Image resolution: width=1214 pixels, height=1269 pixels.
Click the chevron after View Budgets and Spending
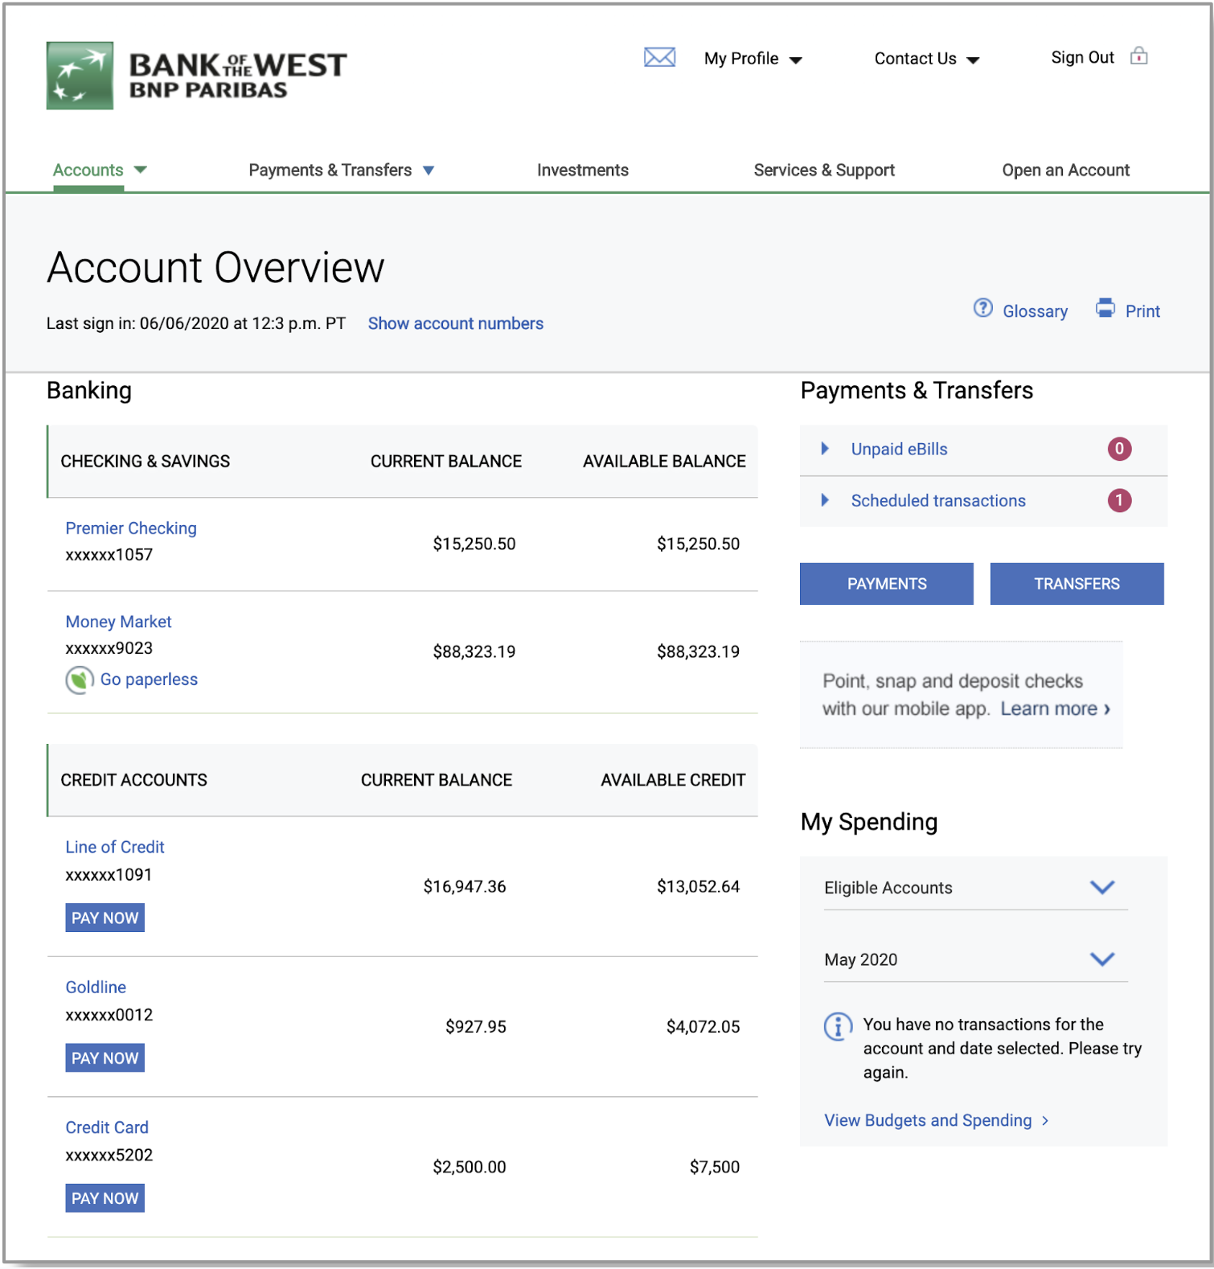(x=1045, y=1121)
